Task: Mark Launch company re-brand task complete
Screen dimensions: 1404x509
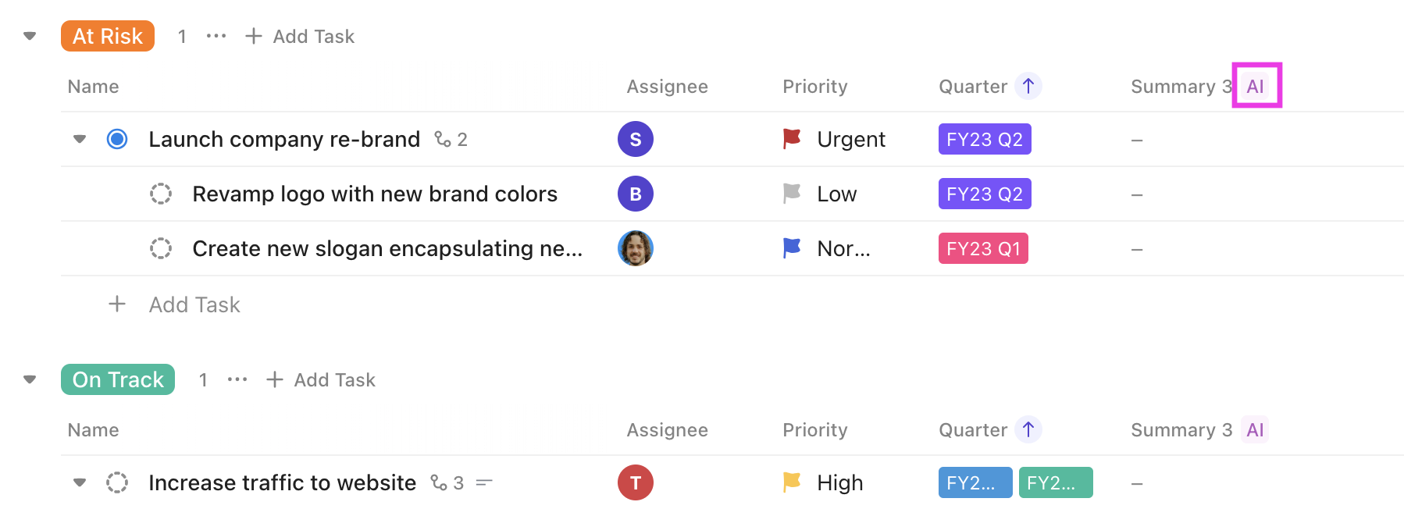Action: tap(116, 139)
